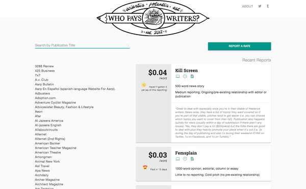Click the document check icon under Kill Screen
This screenshot has height=189, width=306.
(x=192, y=76)
